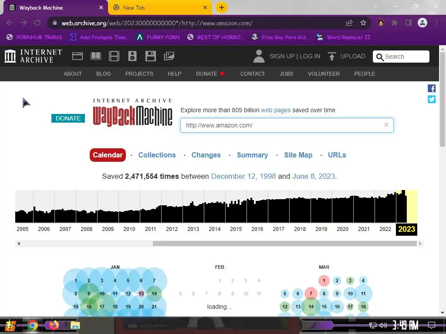Select year 2008 on the timeline

87,229
